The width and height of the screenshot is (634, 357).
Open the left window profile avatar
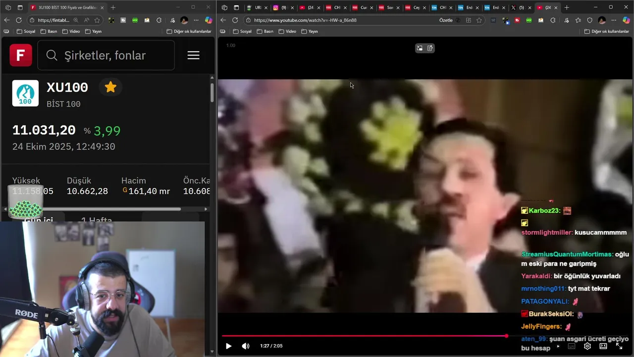point(184,20)
